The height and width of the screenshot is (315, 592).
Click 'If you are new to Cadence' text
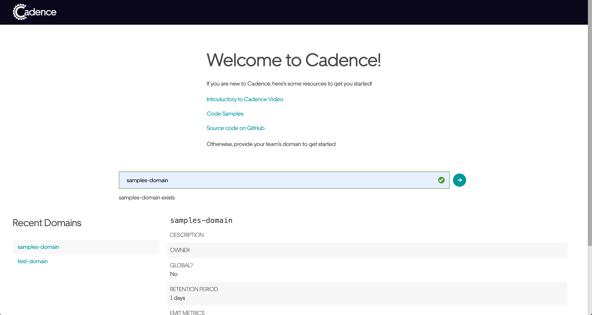pos(289,83)
